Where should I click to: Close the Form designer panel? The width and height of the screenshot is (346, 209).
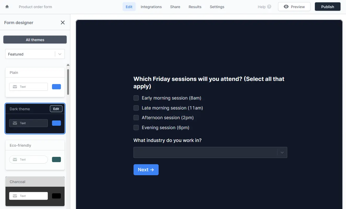pyautogui.click(x=63, y=23)
